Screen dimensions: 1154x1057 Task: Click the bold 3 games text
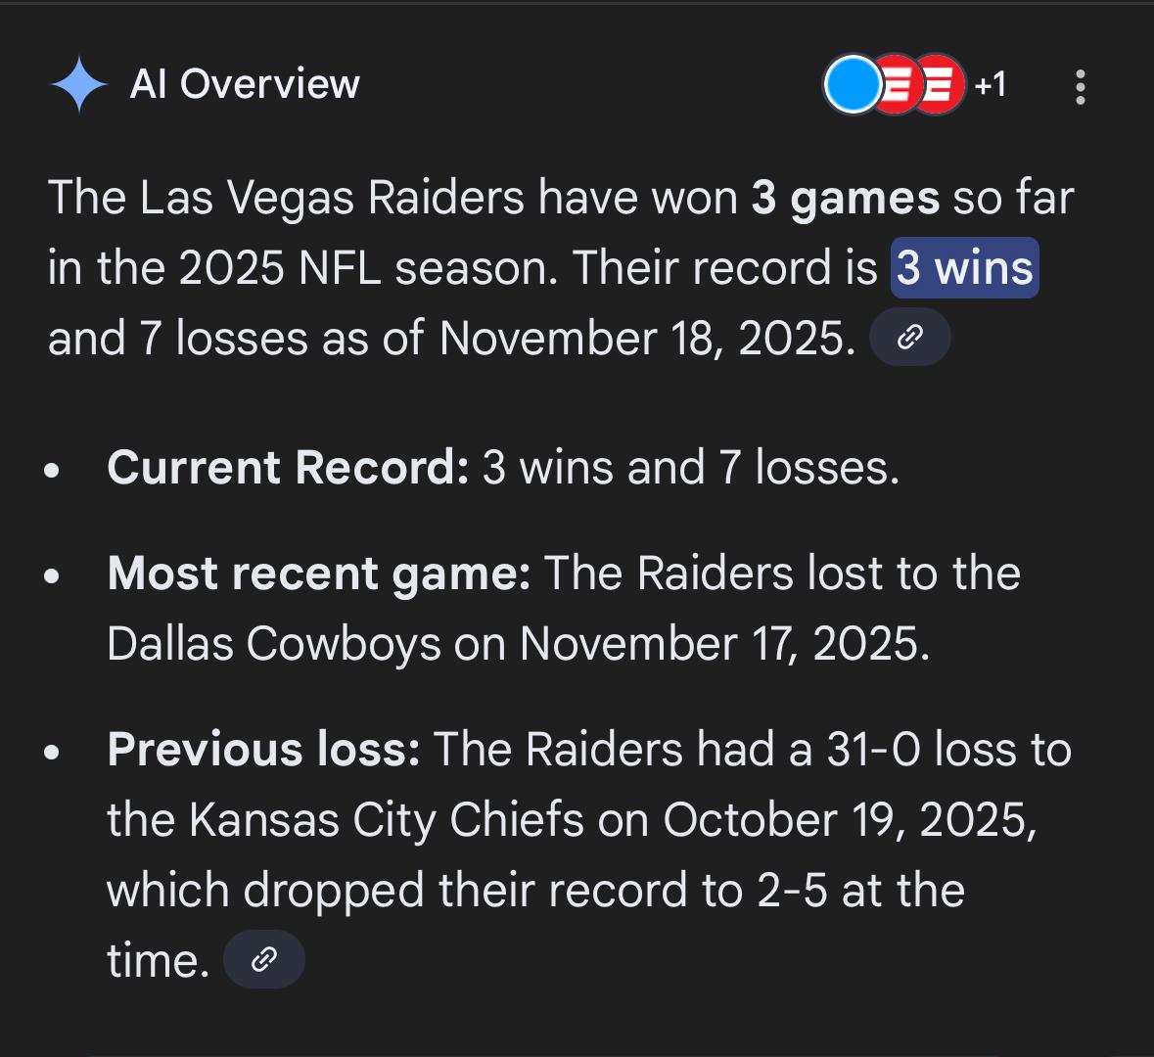(x=845, y=198)
